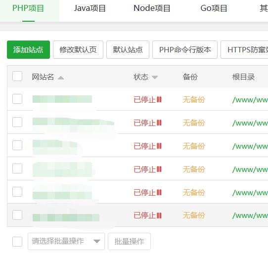This screenshot has height=255, width=268.
Task: Open the /www root path in third row
Action: (250, 146)
